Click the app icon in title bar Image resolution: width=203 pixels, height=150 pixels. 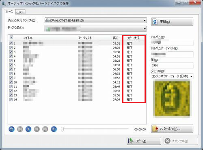[x=4, y=3]
